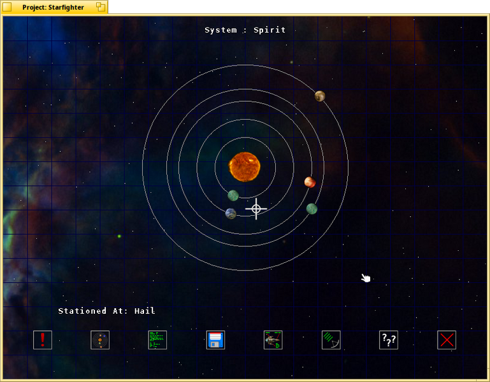Viewport: 490px width, 382px height.
Task: Select the brown planet on outermost orbit
Action: pyautogui.click(x=320, y=96)
